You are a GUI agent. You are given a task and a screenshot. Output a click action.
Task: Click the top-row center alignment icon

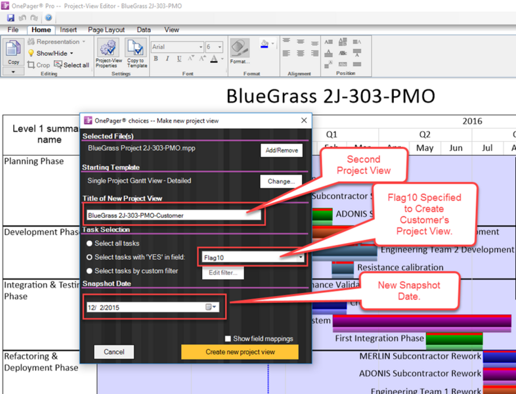tap(301, 42)
